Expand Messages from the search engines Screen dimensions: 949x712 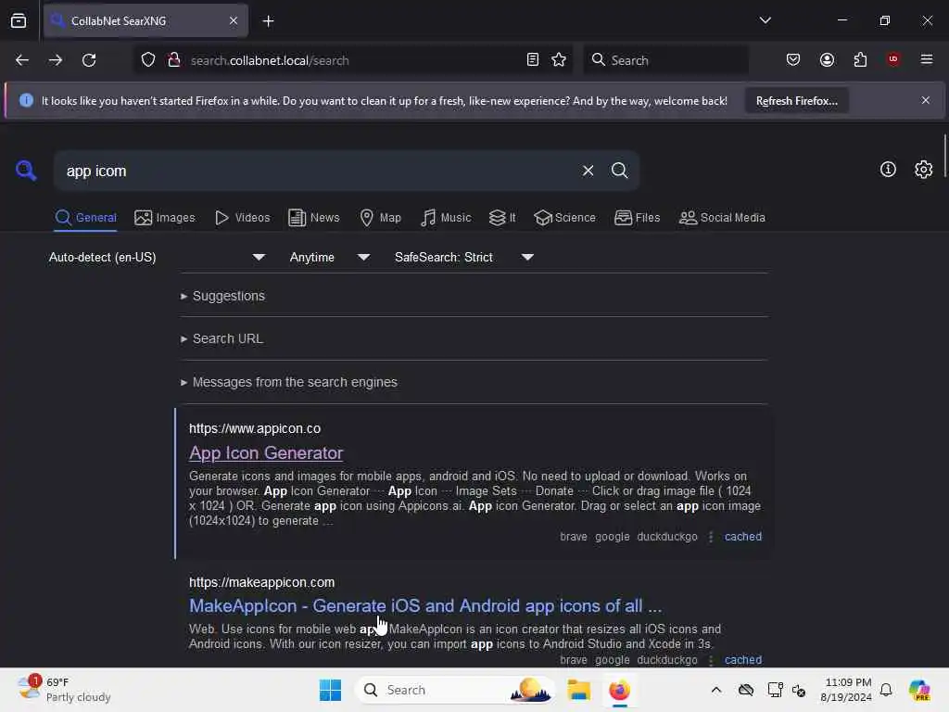click(289, 382)
